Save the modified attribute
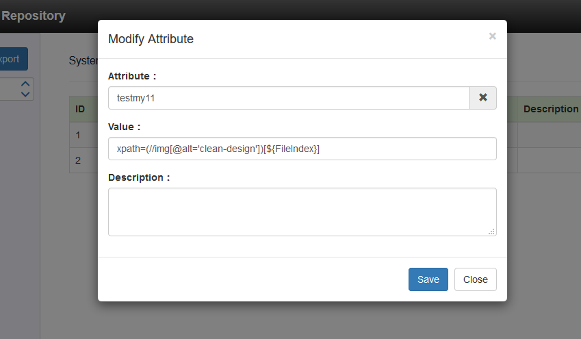This screenshot has height=339, width=581. [x=428, y=279]
